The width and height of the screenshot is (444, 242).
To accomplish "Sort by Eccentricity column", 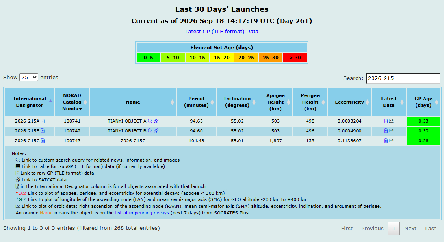I will (349, 102).
